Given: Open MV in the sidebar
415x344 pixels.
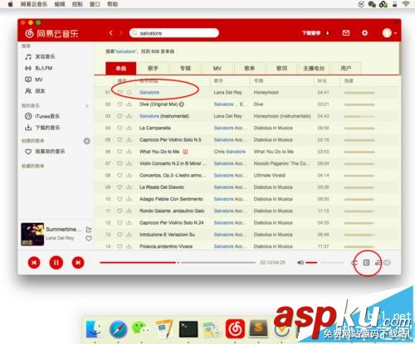Looking at the screenshot, I should 34,80.
